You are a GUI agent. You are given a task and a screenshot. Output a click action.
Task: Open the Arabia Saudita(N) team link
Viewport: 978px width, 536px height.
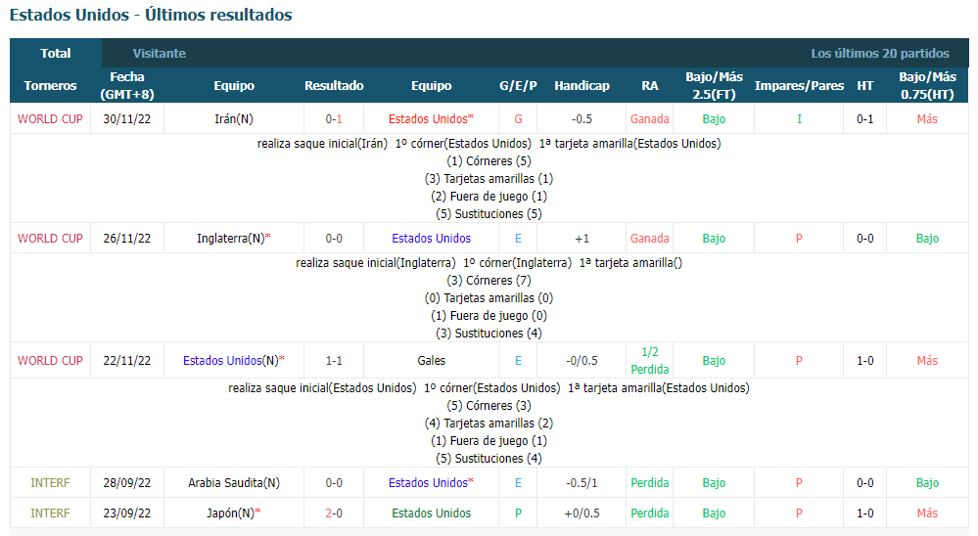point(234,482)
